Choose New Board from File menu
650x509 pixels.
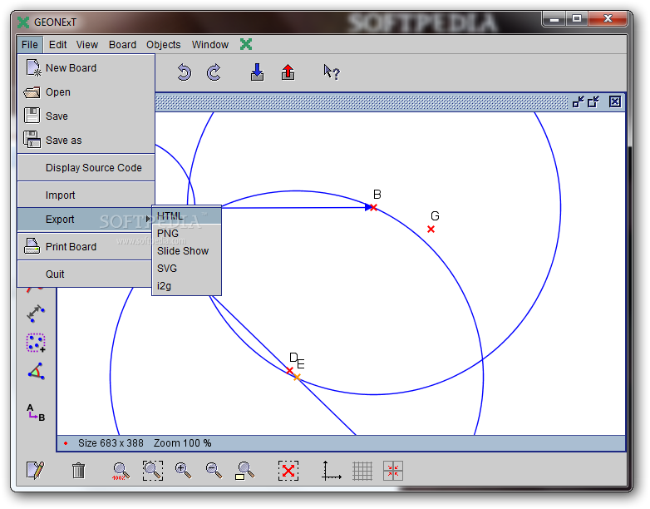pyautogui.click(x=86, y=67)
